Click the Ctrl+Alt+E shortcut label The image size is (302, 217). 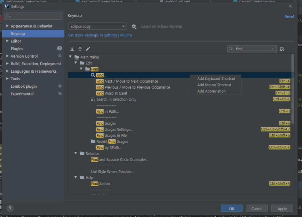(281, 99)
